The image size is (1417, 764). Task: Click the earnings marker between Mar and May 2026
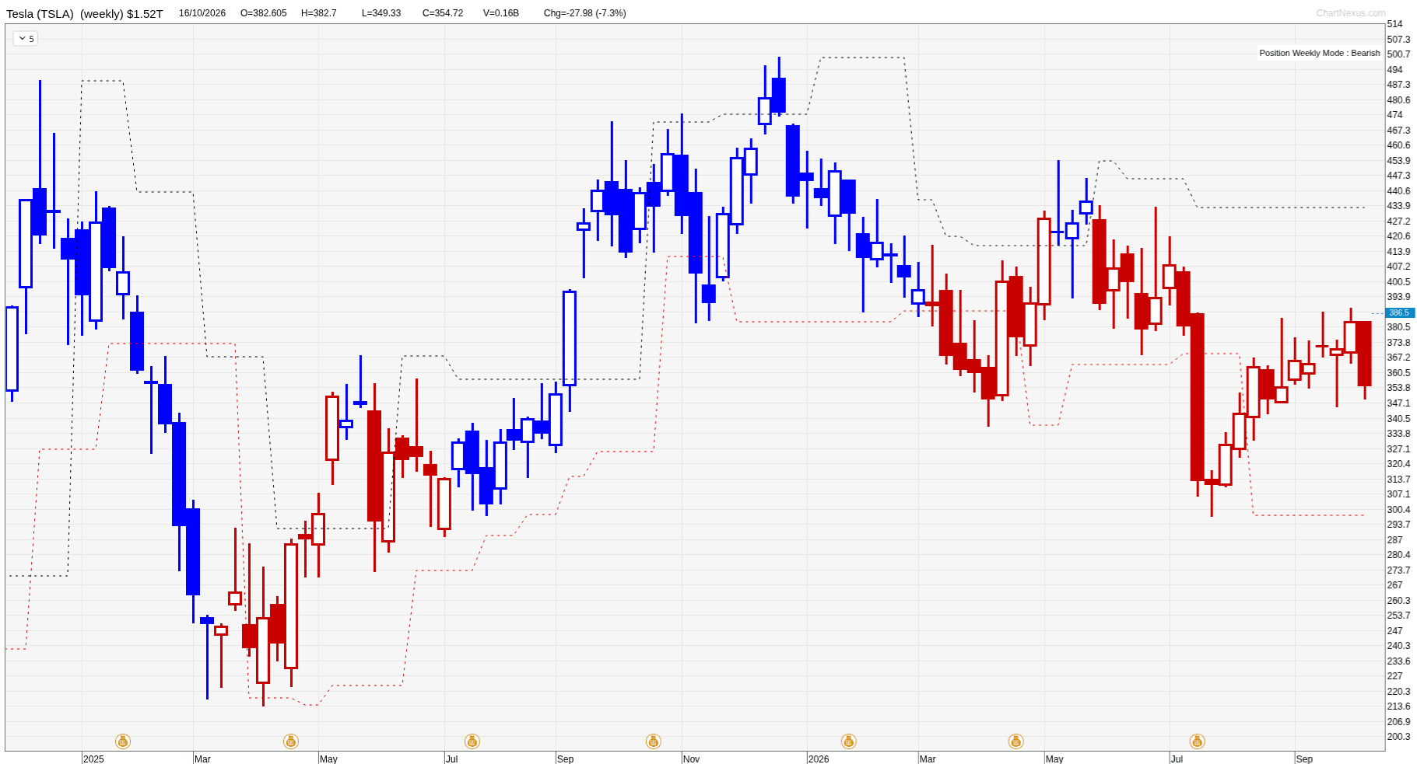(x=1015, y=741)
